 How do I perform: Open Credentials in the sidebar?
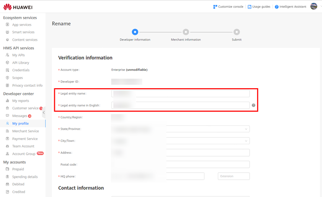[x=21, y=70]
